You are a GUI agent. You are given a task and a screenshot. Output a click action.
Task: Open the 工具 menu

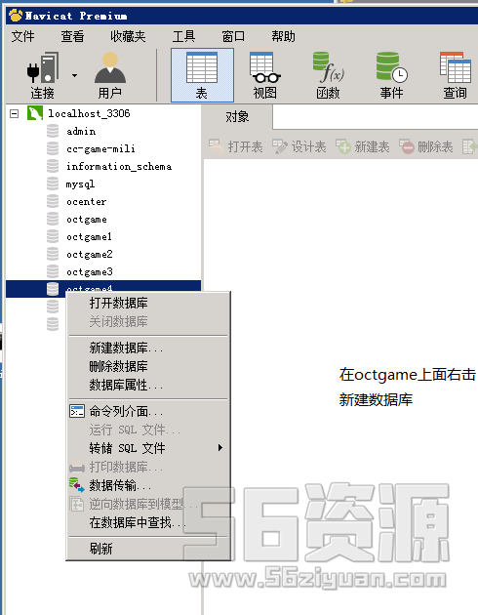click(183, 36)
